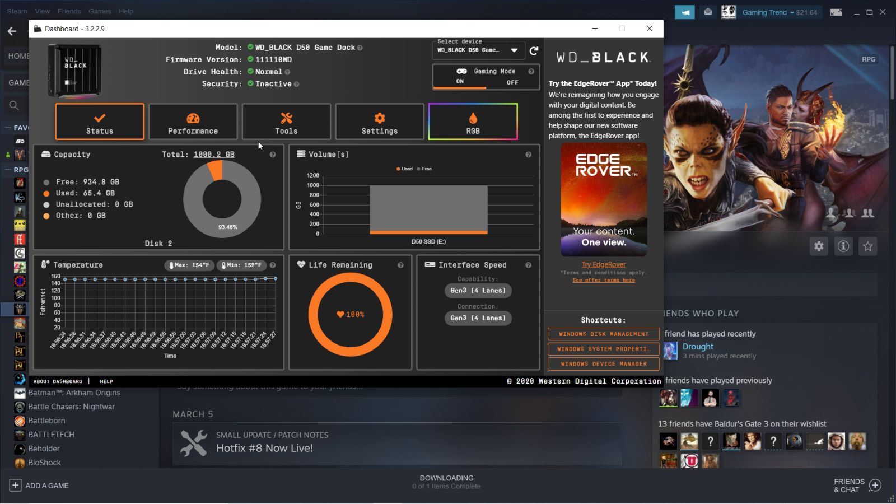The image size is (896, 504).
Task: Open the RGB tab
Action: click(473, 122)
